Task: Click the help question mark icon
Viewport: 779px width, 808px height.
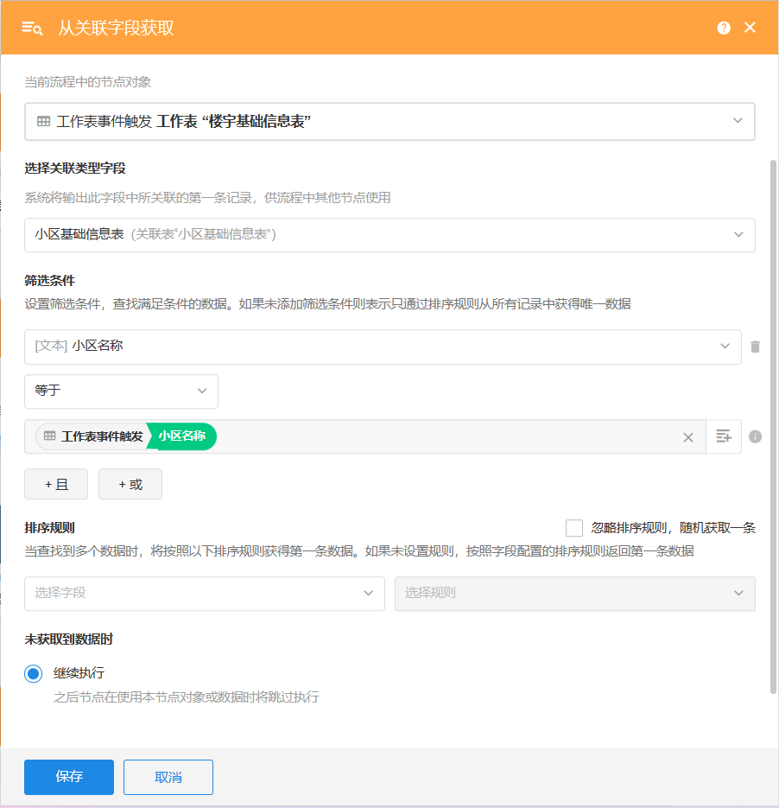Action: point(724,28)
